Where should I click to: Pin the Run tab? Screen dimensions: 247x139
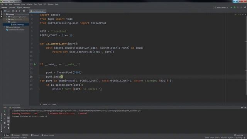click(5, 127)
